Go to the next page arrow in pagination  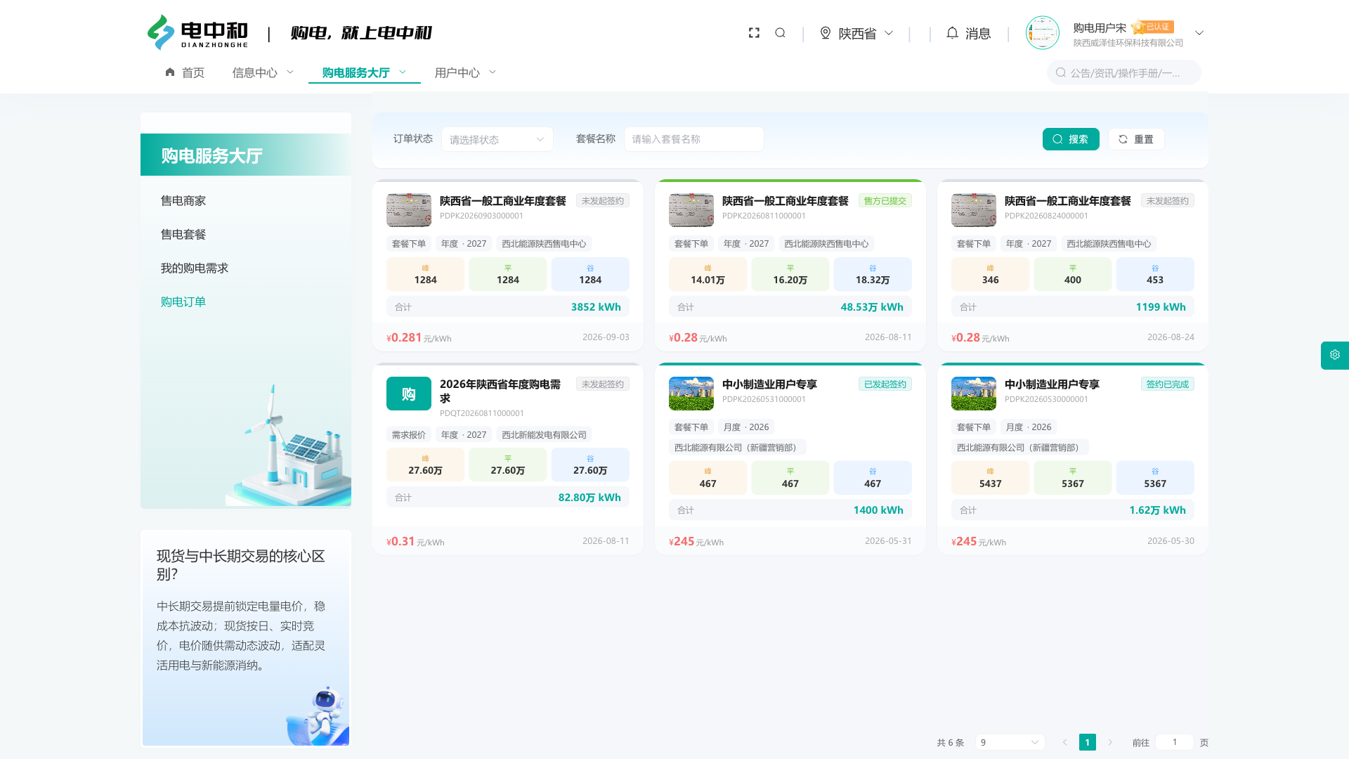pos(1110,742)
